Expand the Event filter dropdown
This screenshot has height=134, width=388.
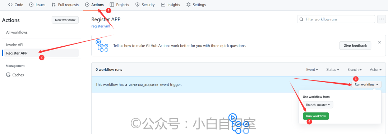pos(312,70)
